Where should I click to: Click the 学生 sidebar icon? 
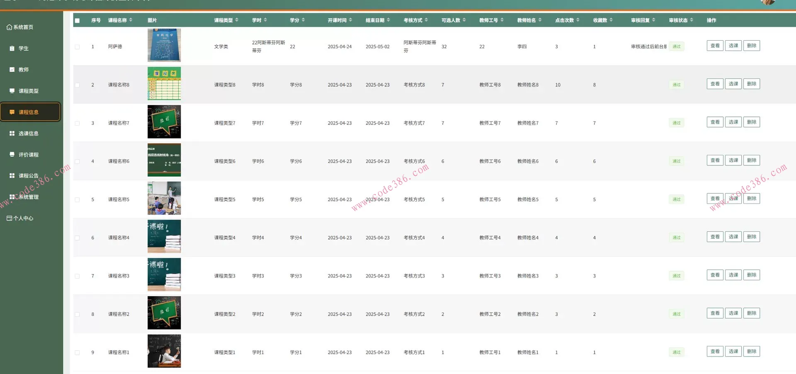tap(12, 49)
